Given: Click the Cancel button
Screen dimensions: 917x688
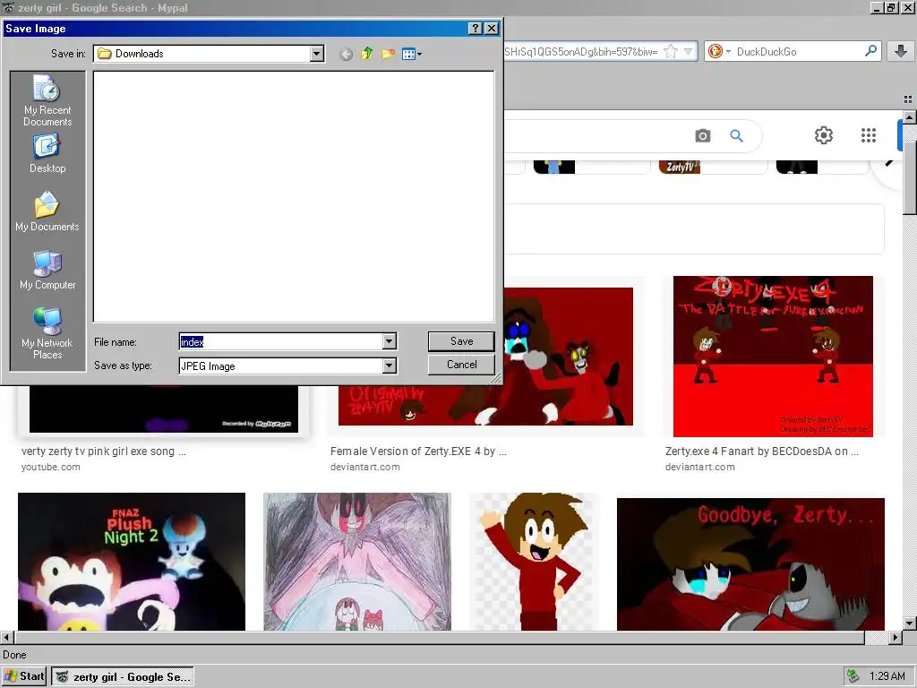Looking at the screenshot, I should point(461,365).
